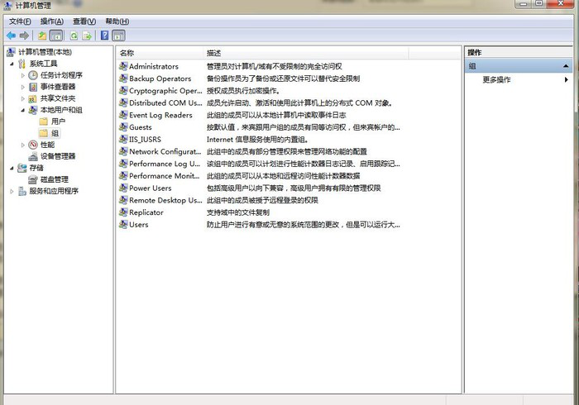The width and height of the screenshot is (579, 405).
Task: Open 设备管理器 in the tree
Action: (x=57, y=156)
